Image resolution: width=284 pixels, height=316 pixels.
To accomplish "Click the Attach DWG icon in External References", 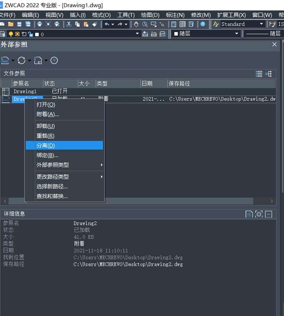I will click(x=5, y=60).
